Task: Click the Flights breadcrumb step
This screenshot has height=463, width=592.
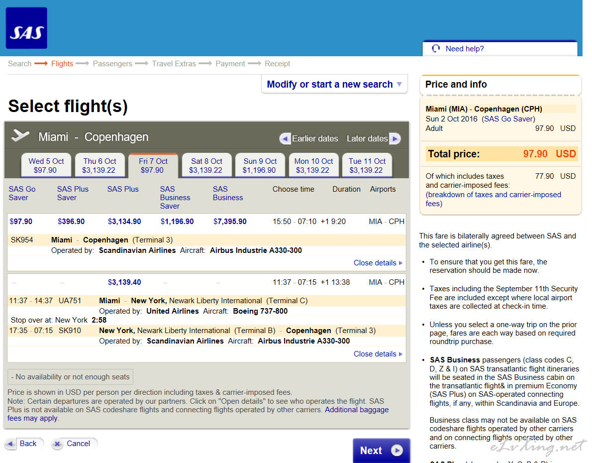Action: tap(62, 64)
